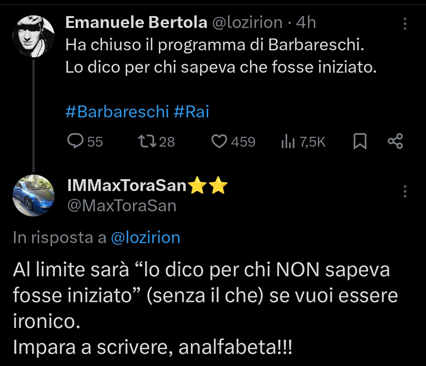The width and height of the screenshot is (426, 366).
Task: Share the Barbareschi tweet
Action: coord(395,141)
